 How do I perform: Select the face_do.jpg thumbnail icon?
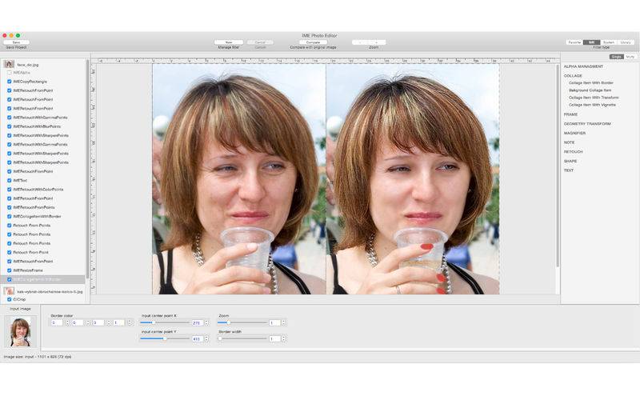pyautogui.click(x=9, y=64)
